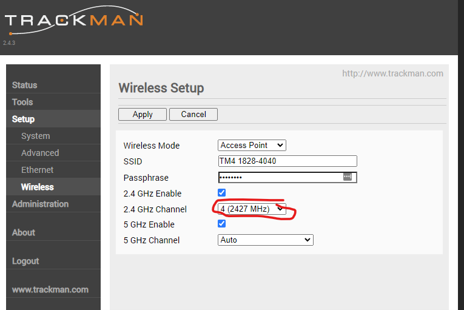Click the TrackMan logo in header
Viewport: 464px width, 310px height.
coord(73,20)
